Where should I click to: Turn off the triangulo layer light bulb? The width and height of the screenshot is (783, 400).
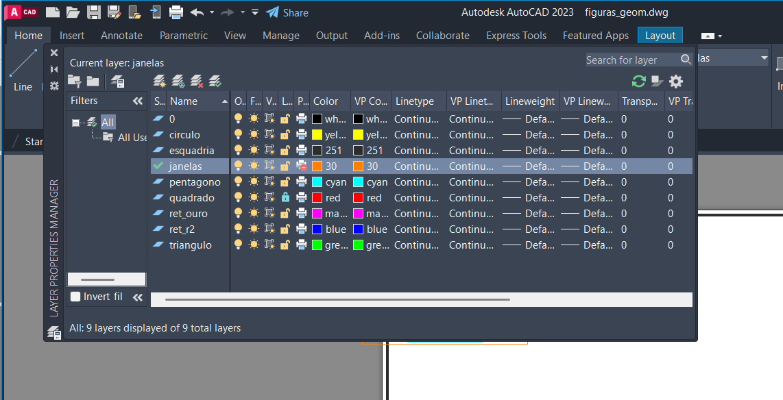238,245
